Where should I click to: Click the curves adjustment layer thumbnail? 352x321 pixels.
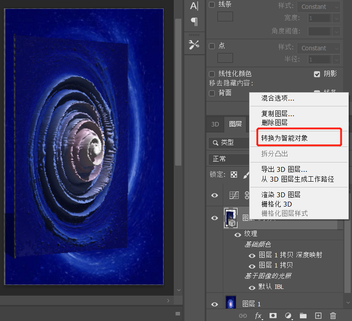[234, 195]
